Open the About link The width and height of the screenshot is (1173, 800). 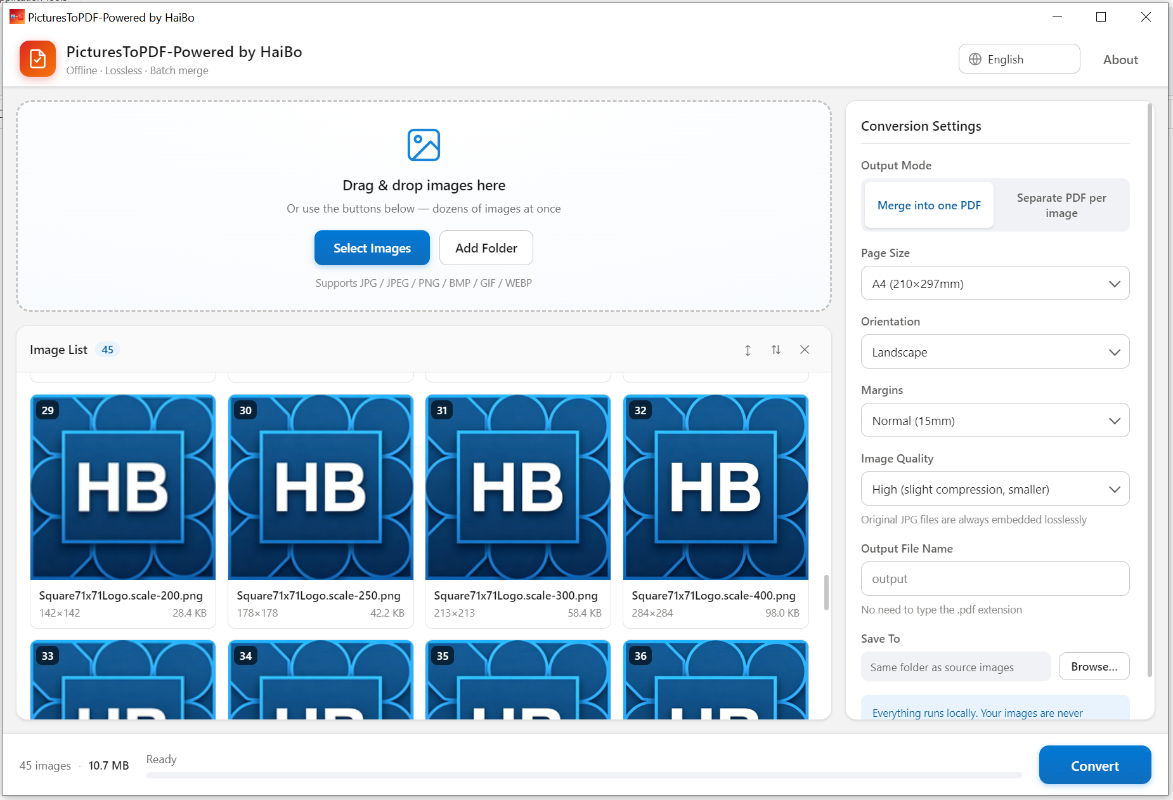tap(1120, 60)
